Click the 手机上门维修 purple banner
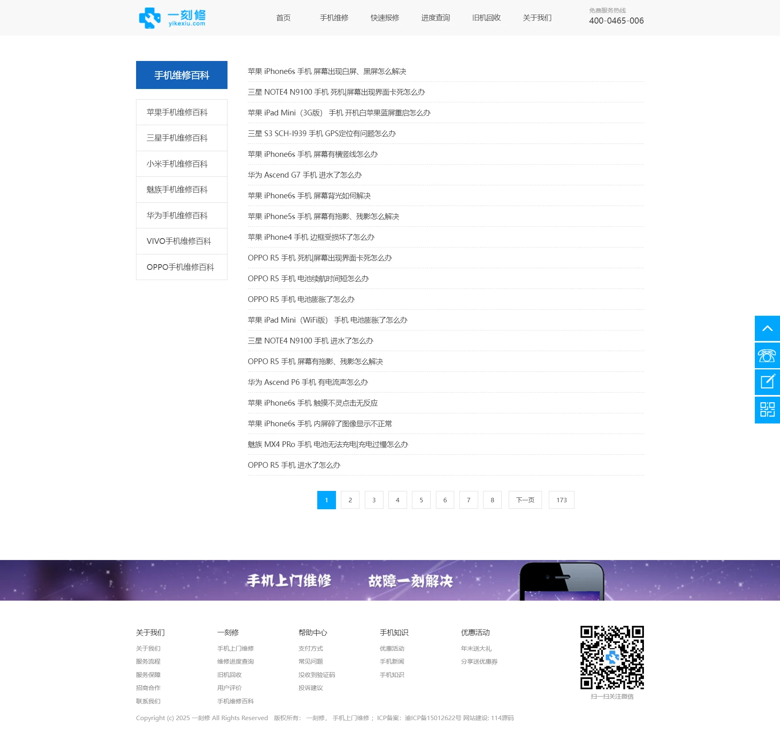 390,580
